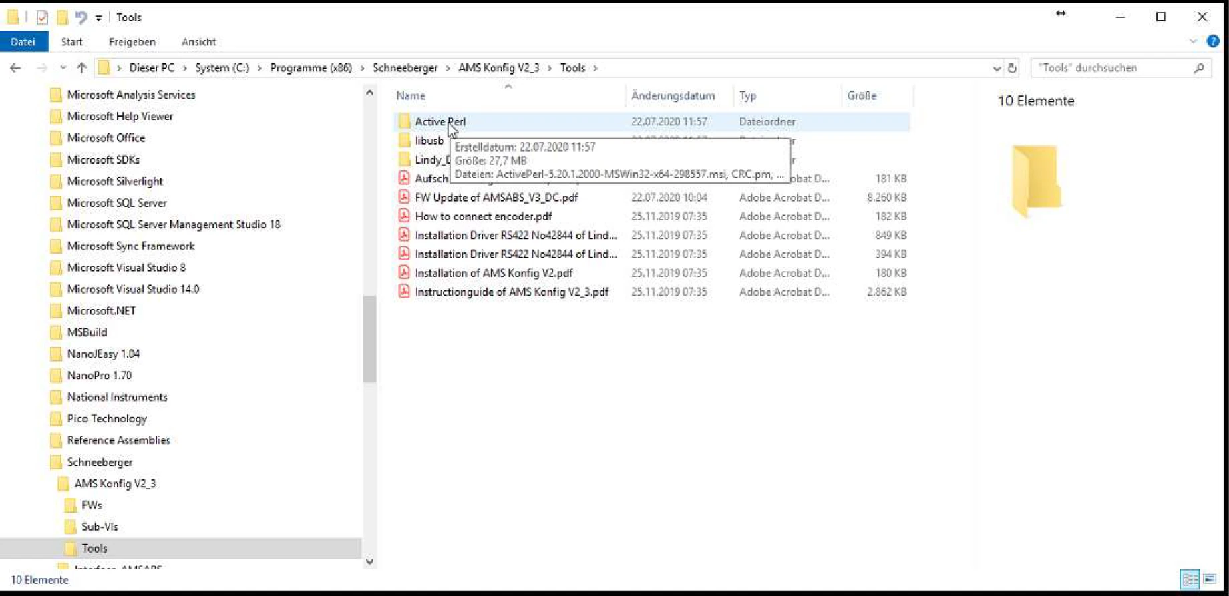This screenshot has width=1229, height=596.
Task: Click the Refresh button in address bar
Action: click(x=1012, y=68)
